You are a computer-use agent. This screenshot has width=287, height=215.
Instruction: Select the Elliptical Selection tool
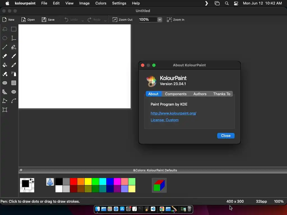pyautogui.click(x=5, y=38)
